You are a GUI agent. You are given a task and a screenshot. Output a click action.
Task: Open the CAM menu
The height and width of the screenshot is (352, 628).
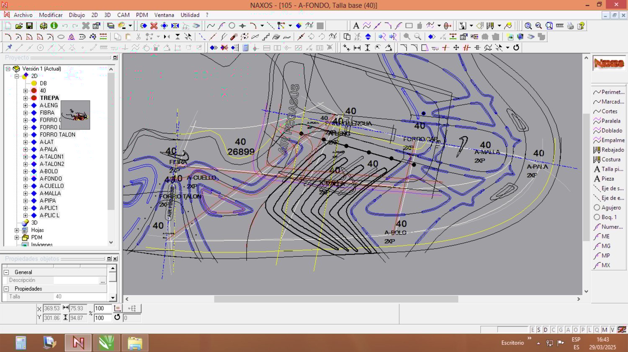(x=123, y=15)
